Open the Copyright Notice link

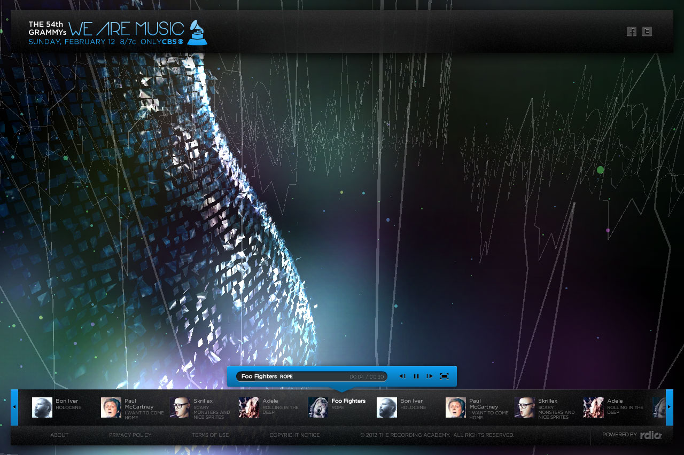click(294, 435)
